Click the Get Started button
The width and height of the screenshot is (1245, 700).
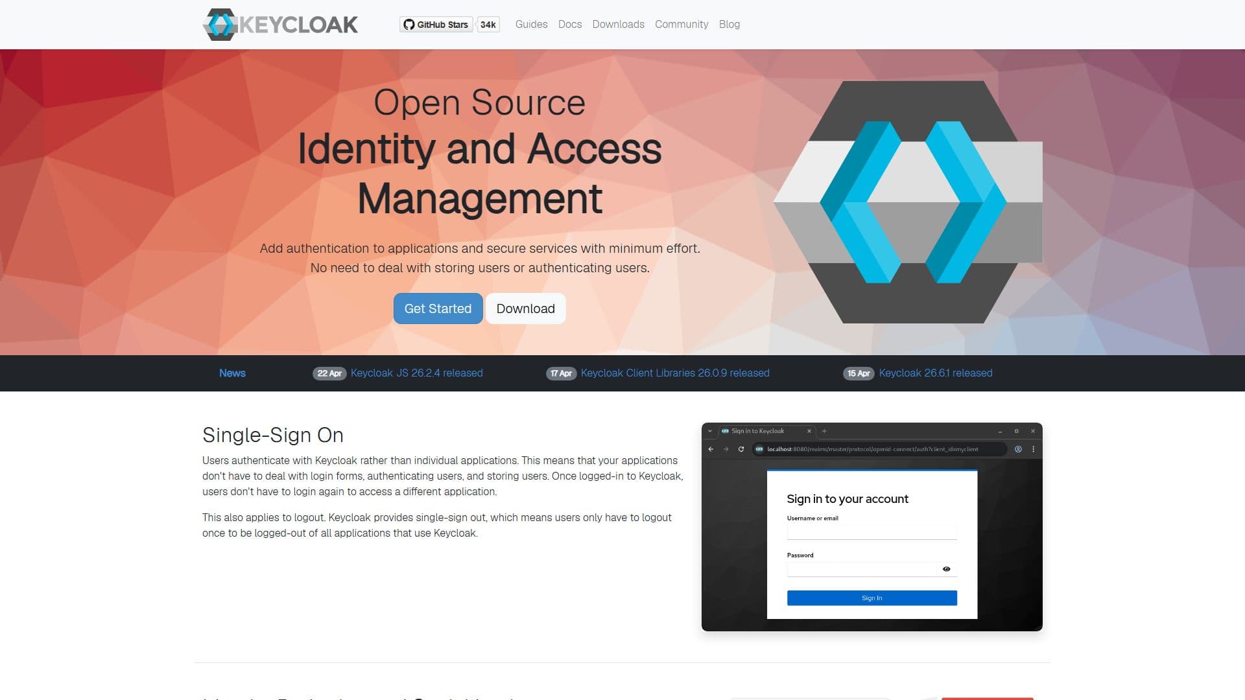pos(438,309)
